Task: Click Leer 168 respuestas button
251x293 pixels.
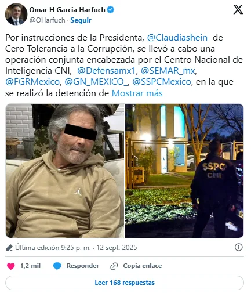Action: pos(125,283)
